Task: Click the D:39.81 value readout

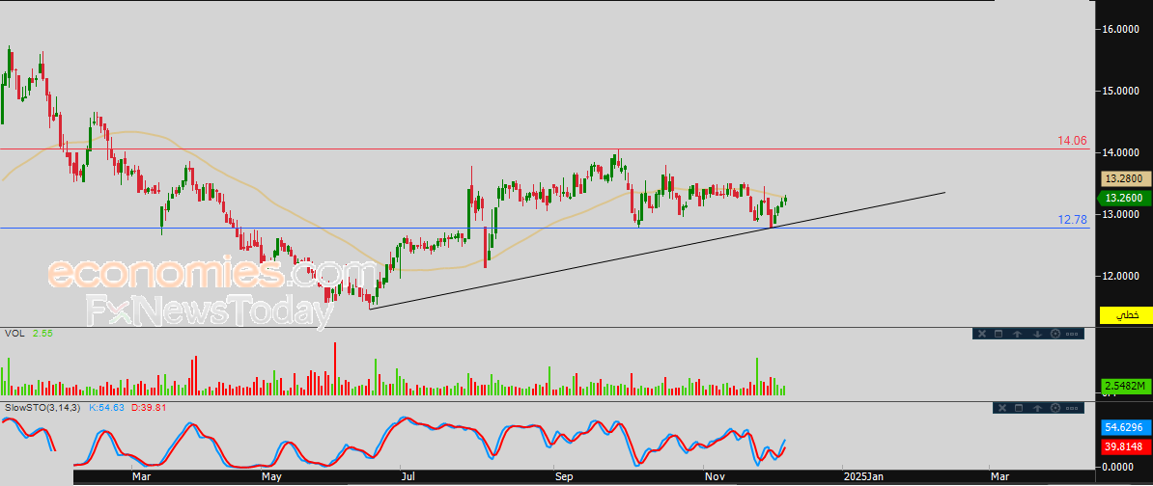Action: (150, 407)
